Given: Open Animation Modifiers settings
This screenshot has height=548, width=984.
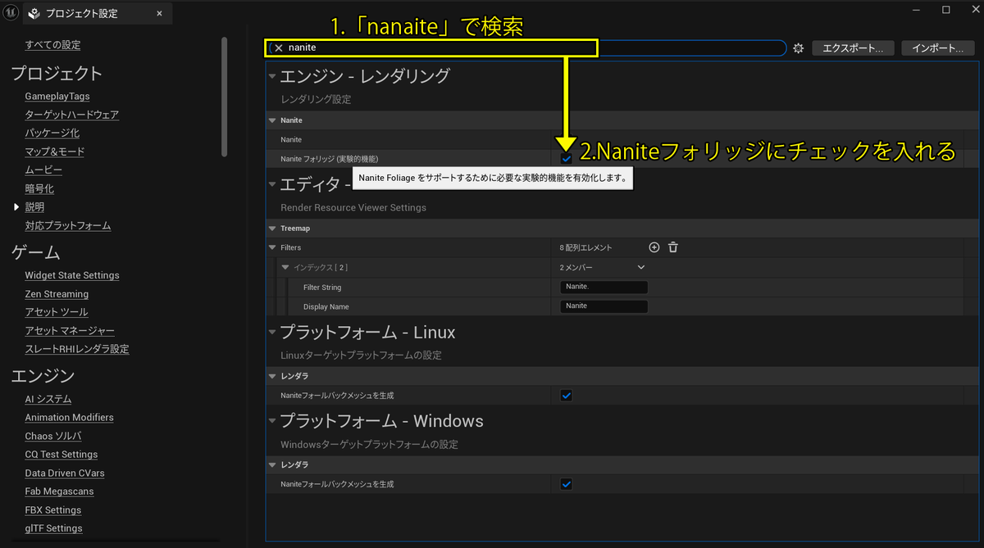Looking at the screenshot, I should (x=69, y=418).
